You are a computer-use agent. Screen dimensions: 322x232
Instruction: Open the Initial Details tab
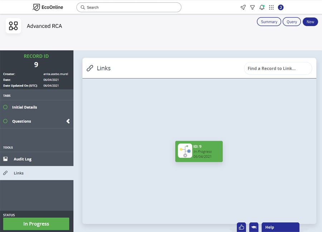pyautogui.click(x=24, y=107)
